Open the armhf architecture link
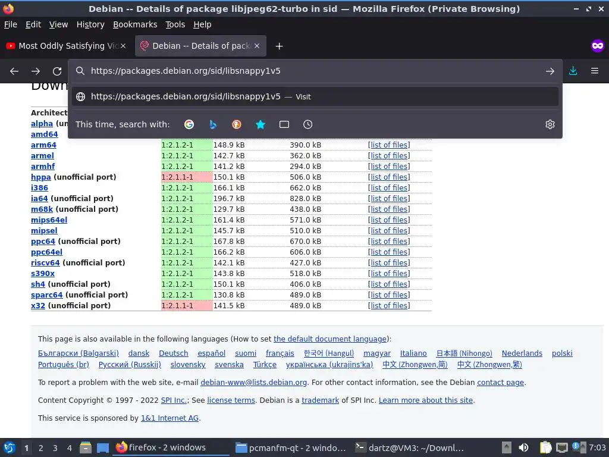Screen dimensions: 609x457 [43, 167]
